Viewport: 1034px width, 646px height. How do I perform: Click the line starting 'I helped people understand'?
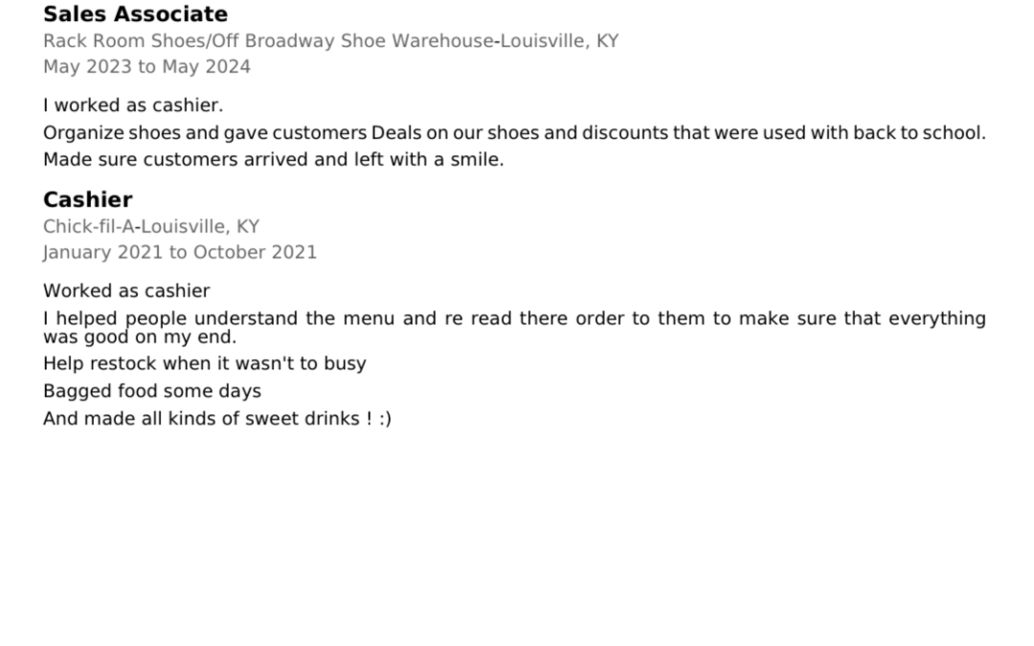click(513, 318)
